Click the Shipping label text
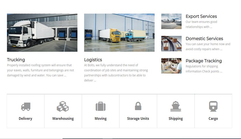The height and width of the screenshot is (139, 241). point(176,119)
